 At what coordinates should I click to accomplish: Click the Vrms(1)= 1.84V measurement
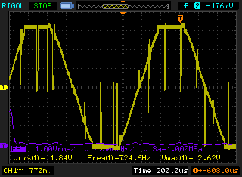tap(43, 158)
